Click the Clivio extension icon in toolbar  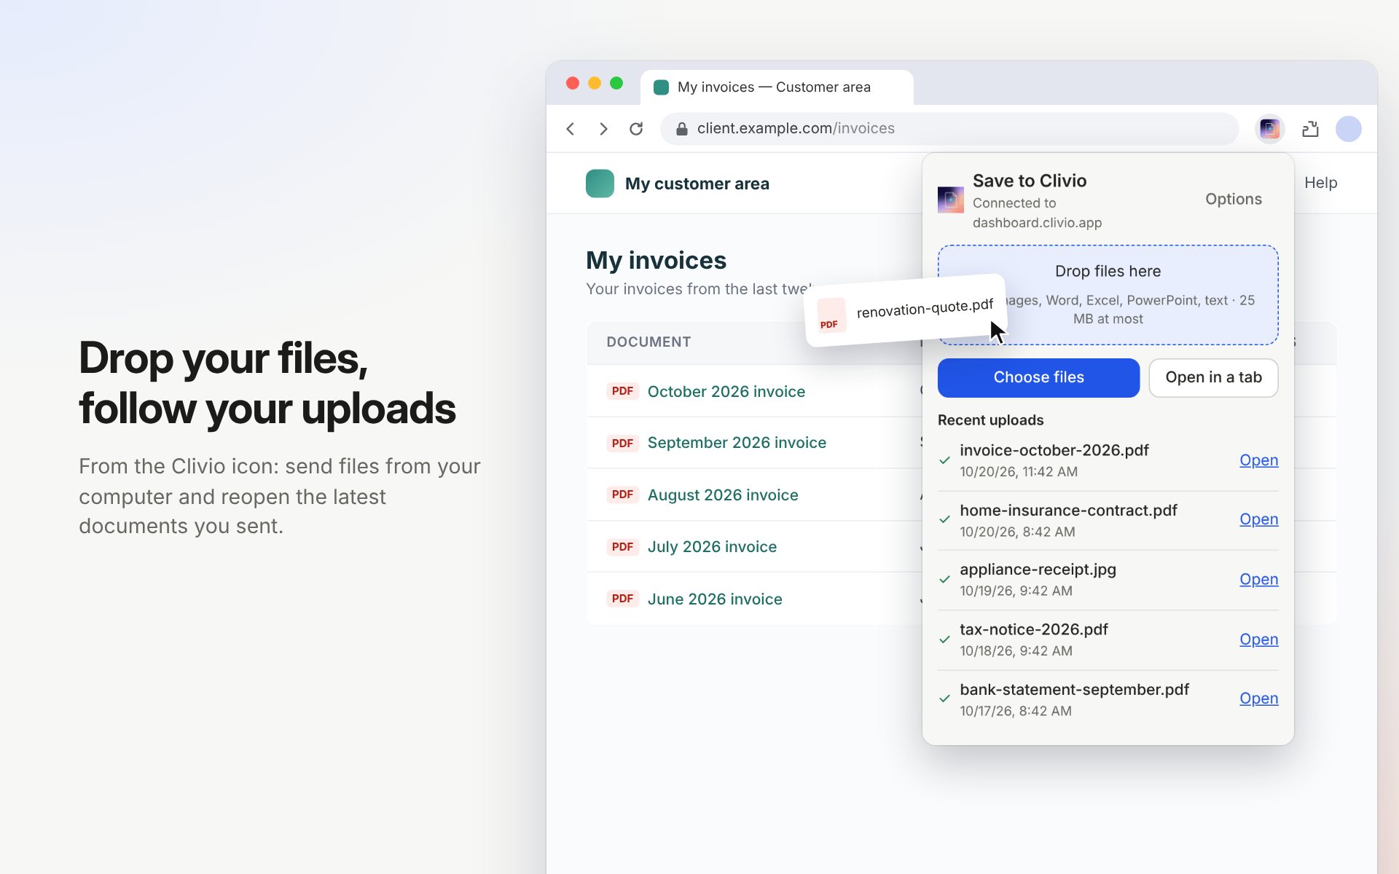pos(1270,129)
